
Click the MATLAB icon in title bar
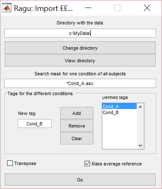point(7,8)
